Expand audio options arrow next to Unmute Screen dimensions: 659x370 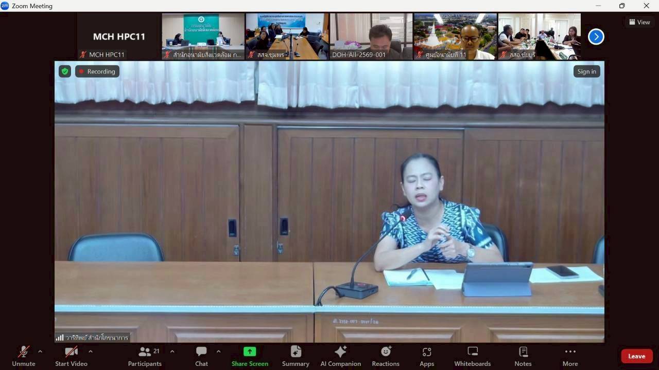tap(40, 351)
